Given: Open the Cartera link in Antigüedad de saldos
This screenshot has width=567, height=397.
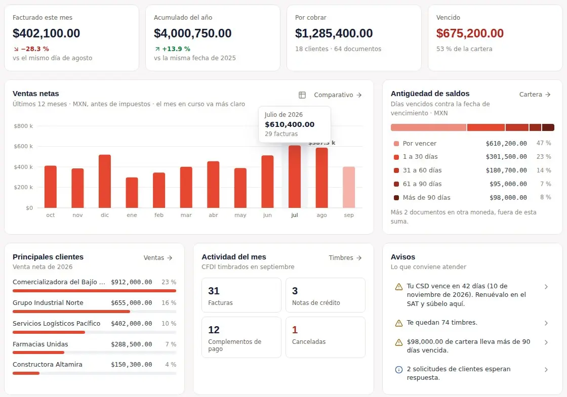Looking at the screenshot, I should 535,94.
